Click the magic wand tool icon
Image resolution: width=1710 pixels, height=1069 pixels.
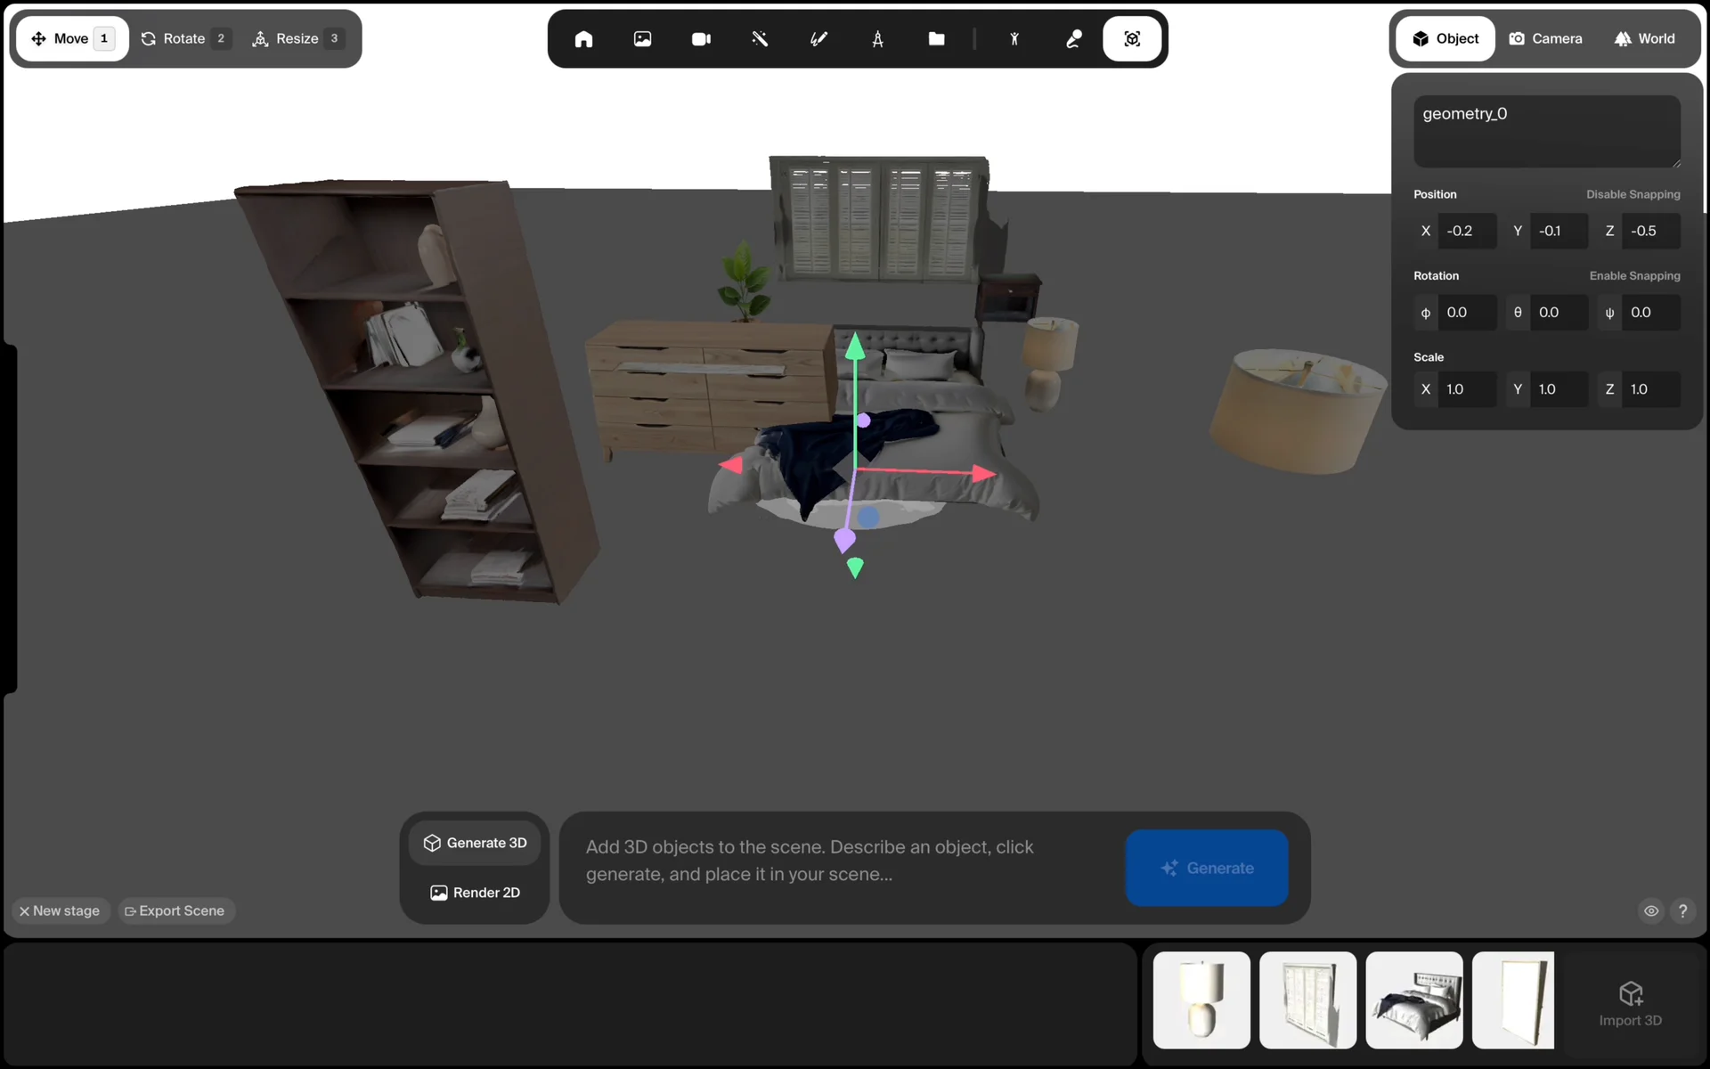760,39
